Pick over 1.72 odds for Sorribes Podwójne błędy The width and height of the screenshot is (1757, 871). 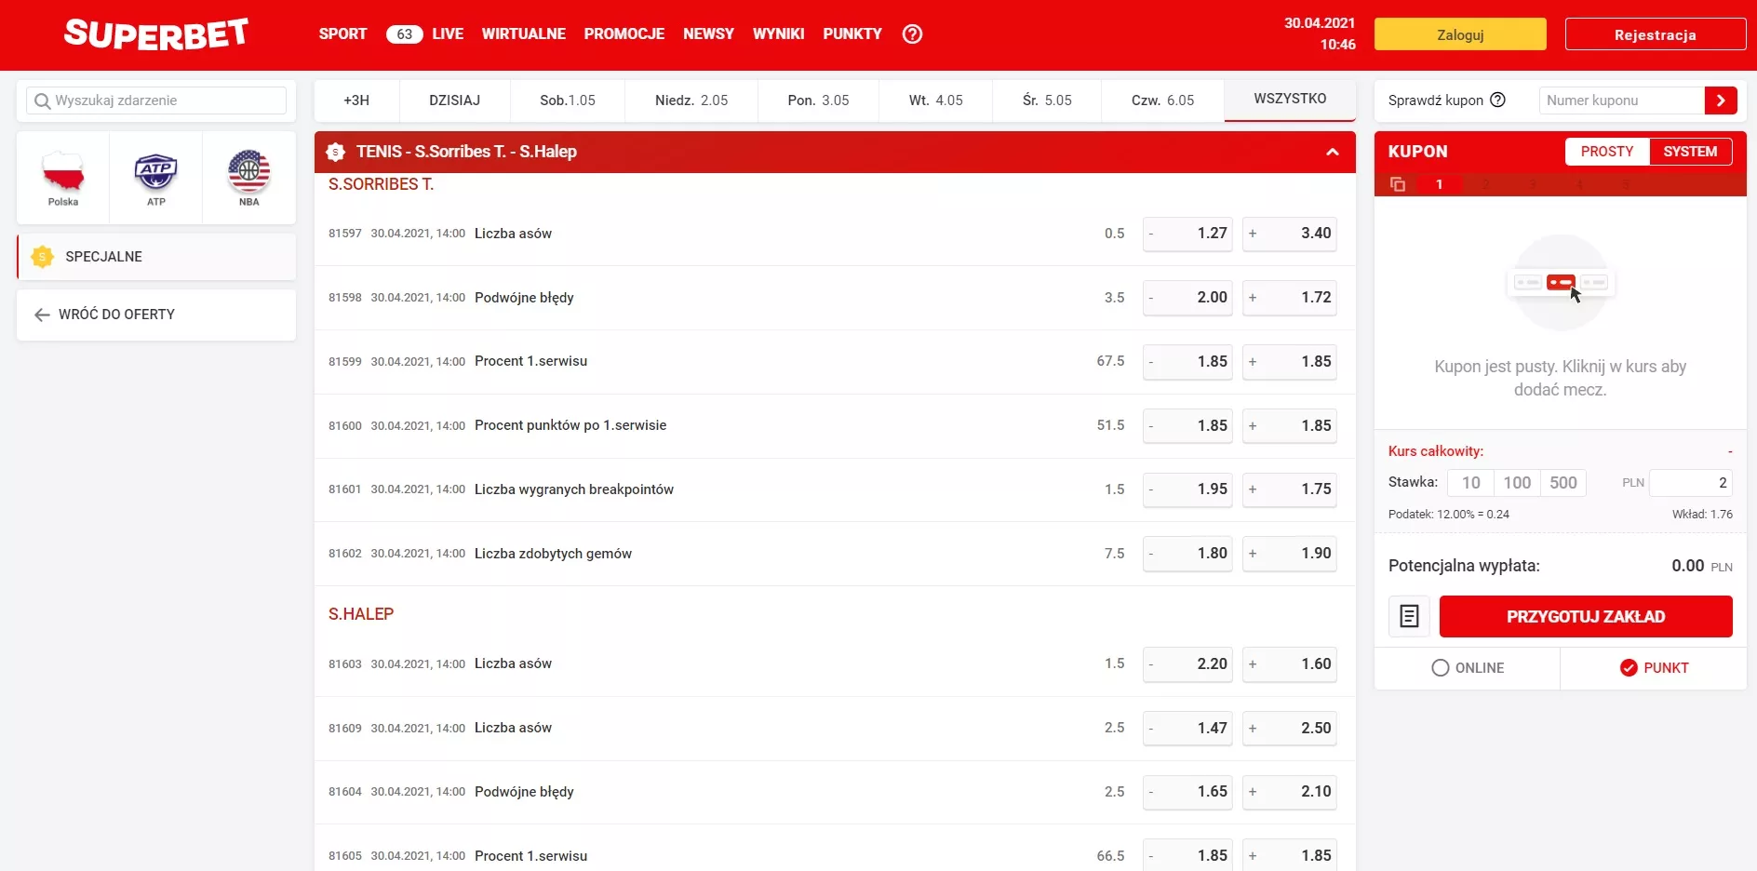click(1290, 298)
